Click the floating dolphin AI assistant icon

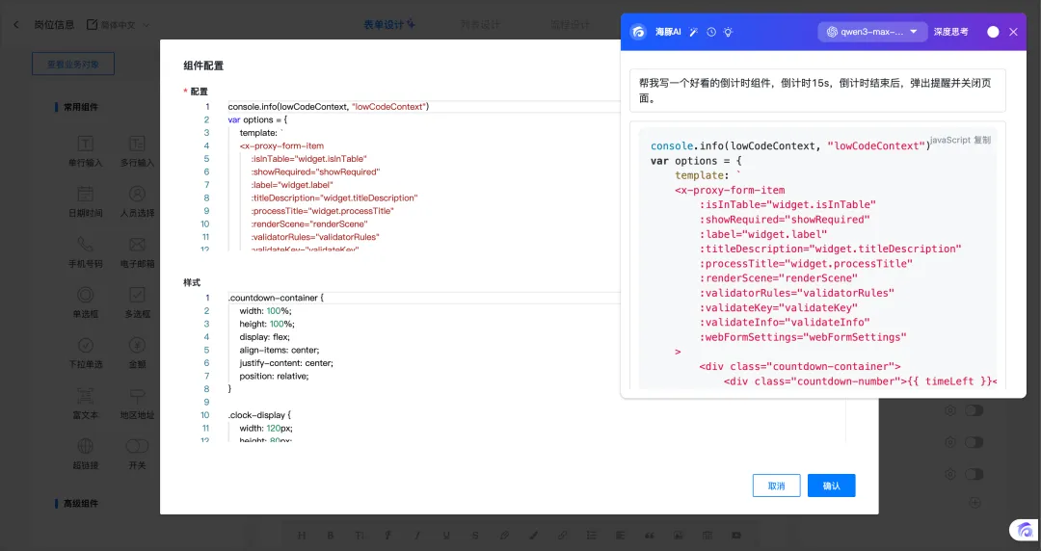tap(1025, 530)
